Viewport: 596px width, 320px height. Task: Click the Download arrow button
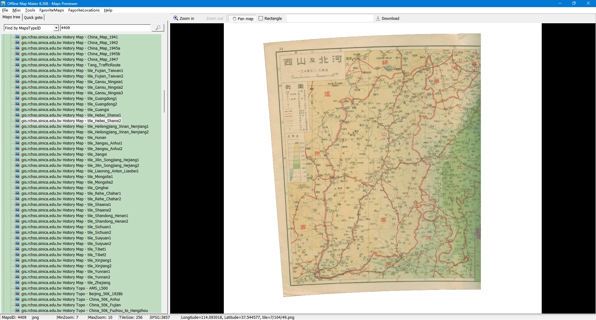click(387, 19)
